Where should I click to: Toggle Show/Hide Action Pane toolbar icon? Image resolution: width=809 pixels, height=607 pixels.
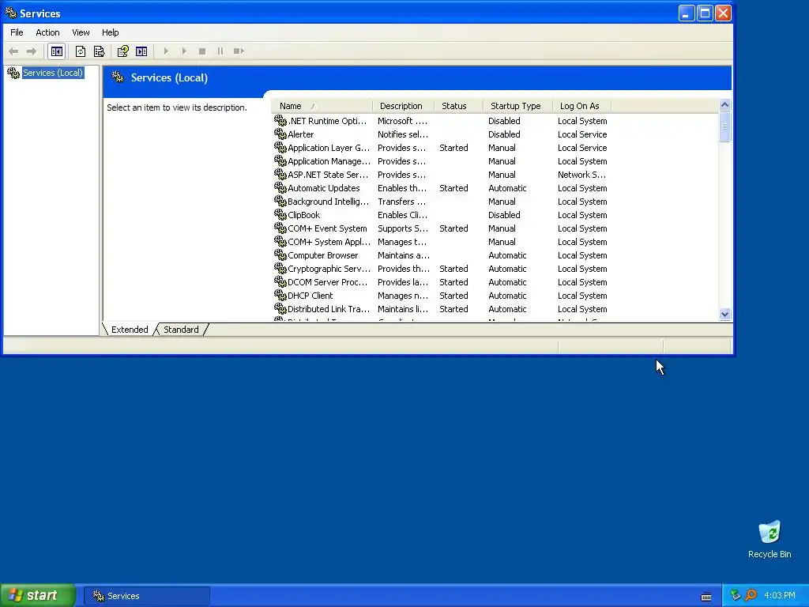pos(141,51)
